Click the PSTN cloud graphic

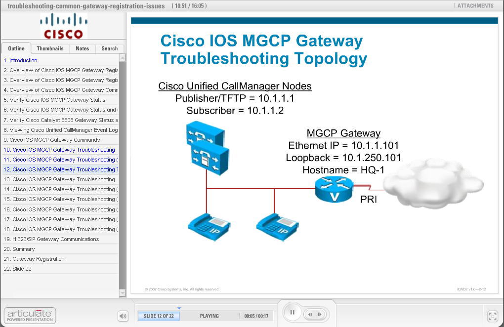click(x=433, y=183)
